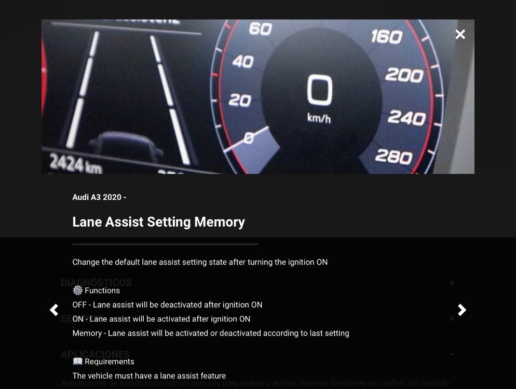Select the Memory last-setting function line
The width and height of the screenshot is (516, 389).
coord(211,333)
